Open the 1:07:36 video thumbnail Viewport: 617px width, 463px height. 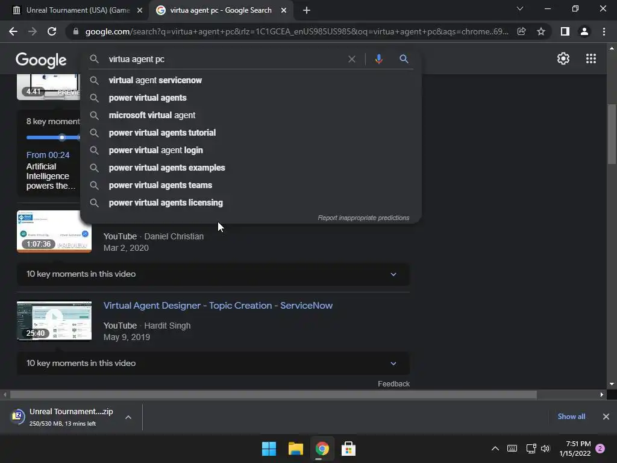54,231
